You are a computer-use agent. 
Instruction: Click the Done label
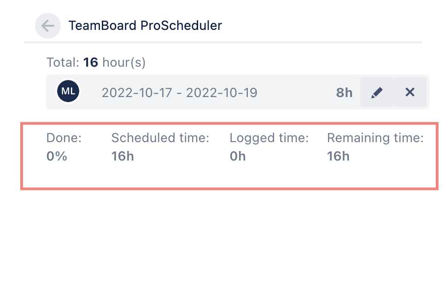tap(64, 138)
